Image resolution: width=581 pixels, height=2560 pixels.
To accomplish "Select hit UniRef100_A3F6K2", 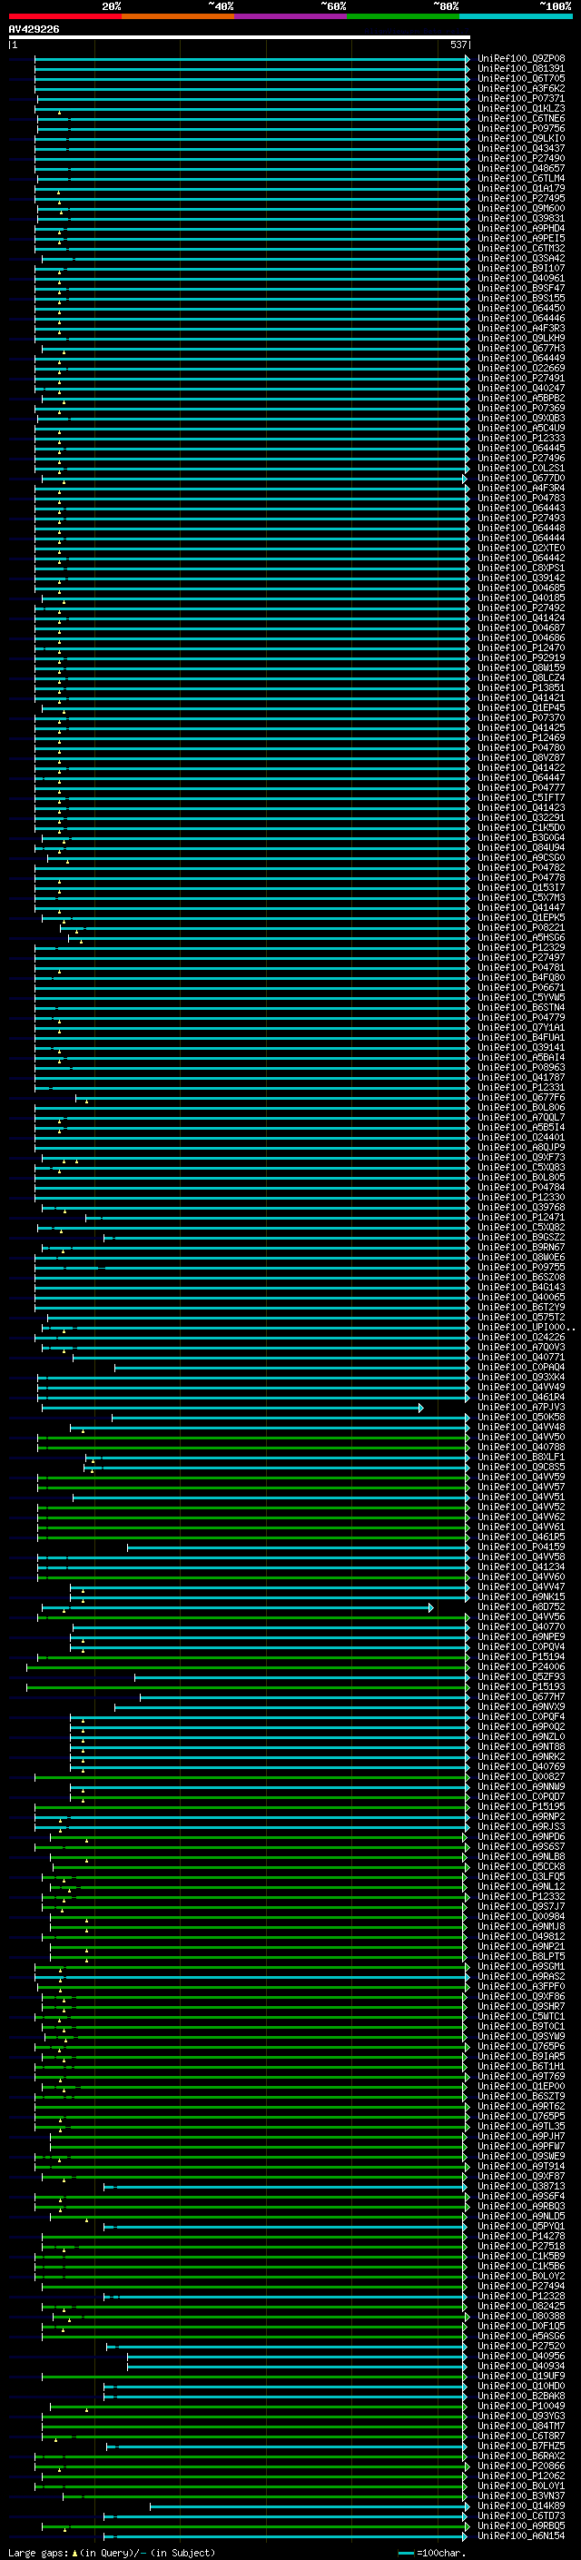I will click(521, 88).
